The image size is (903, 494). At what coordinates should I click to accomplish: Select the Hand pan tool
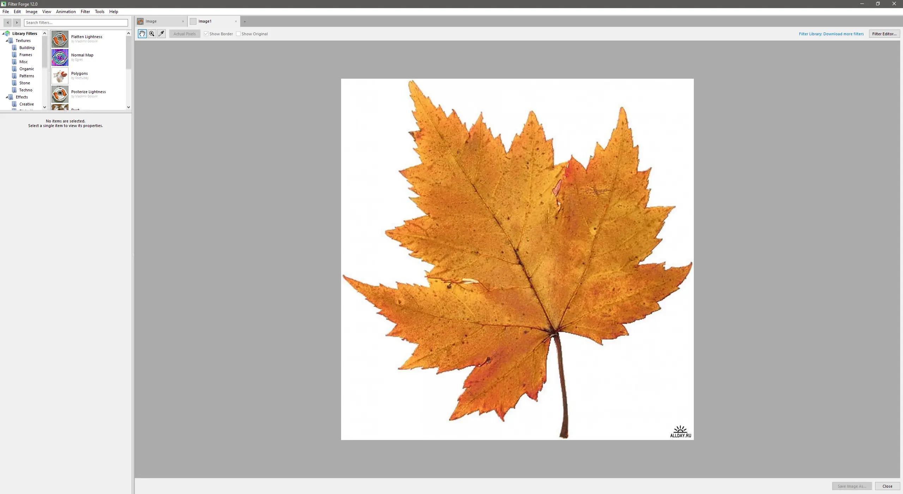(x=142, y=34)
